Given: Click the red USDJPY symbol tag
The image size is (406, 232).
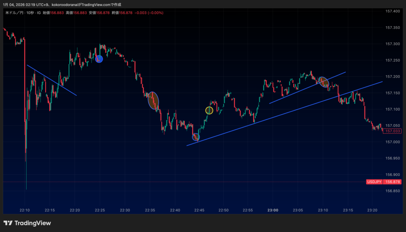Looking at the screenshot, I should (374, 182).
